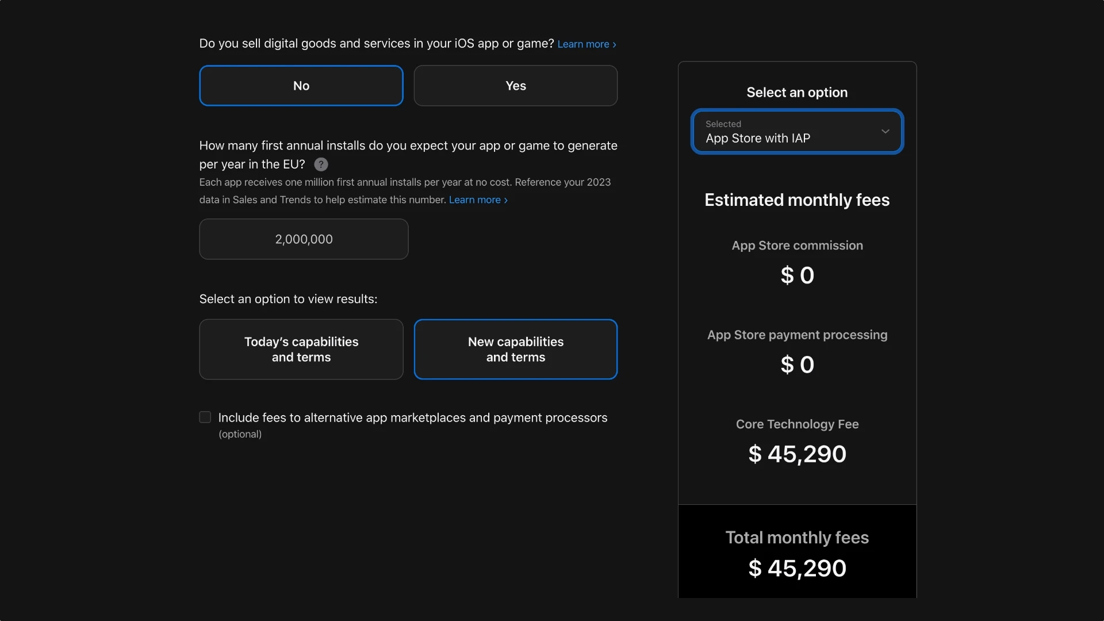
Task: Choose Today's capabilities and terms
Action: [301, 350]
